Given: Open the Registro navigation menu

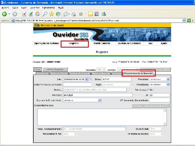Looking at the screenshot, I should tap(74, 43).
